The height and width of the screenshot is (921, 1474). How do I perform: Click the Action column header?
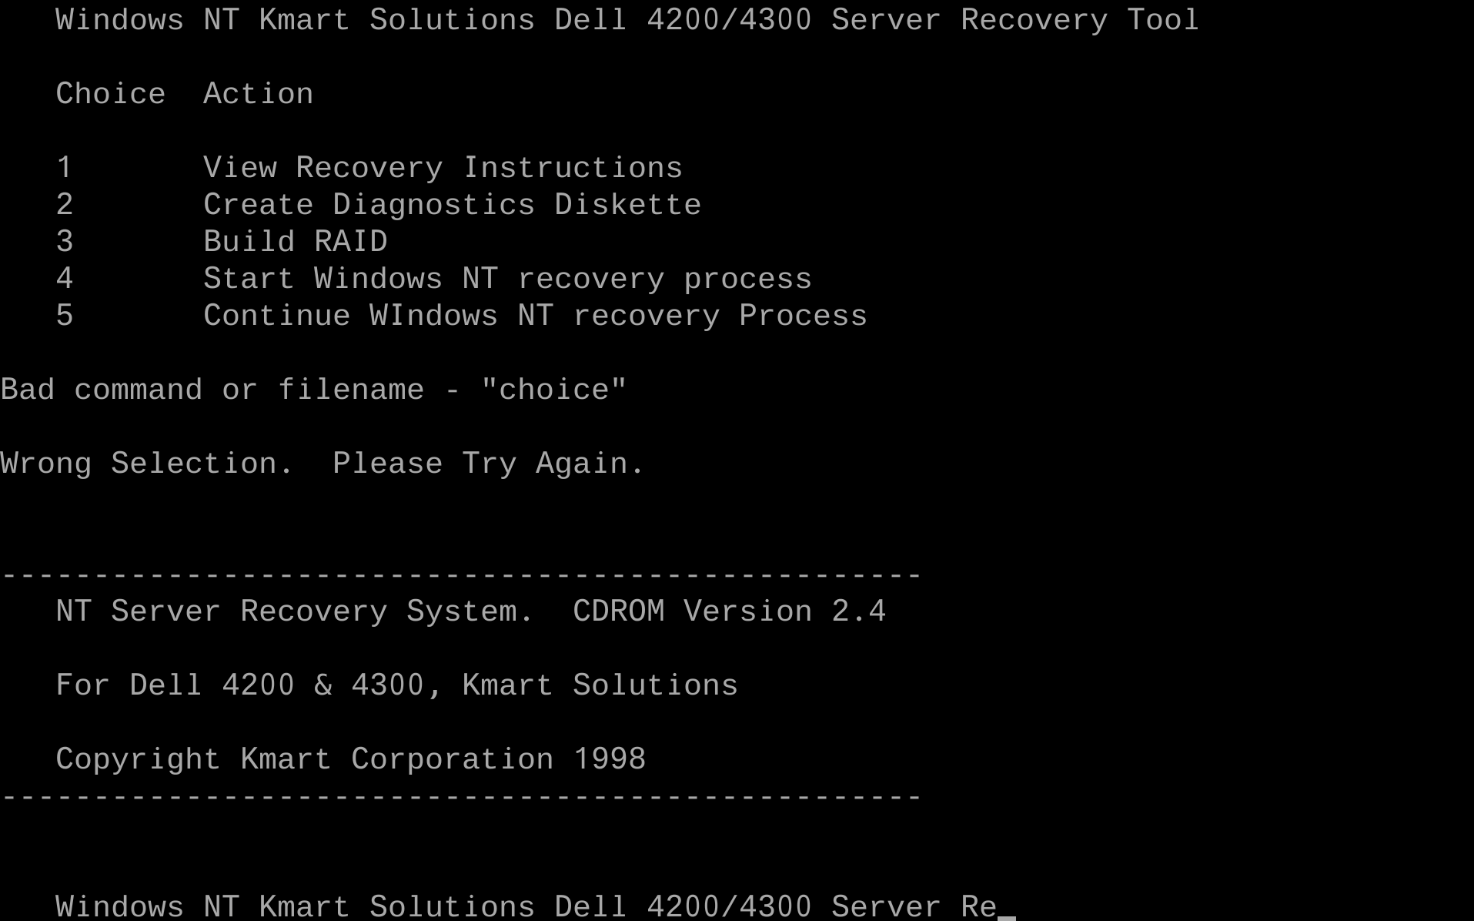[258, 94]
